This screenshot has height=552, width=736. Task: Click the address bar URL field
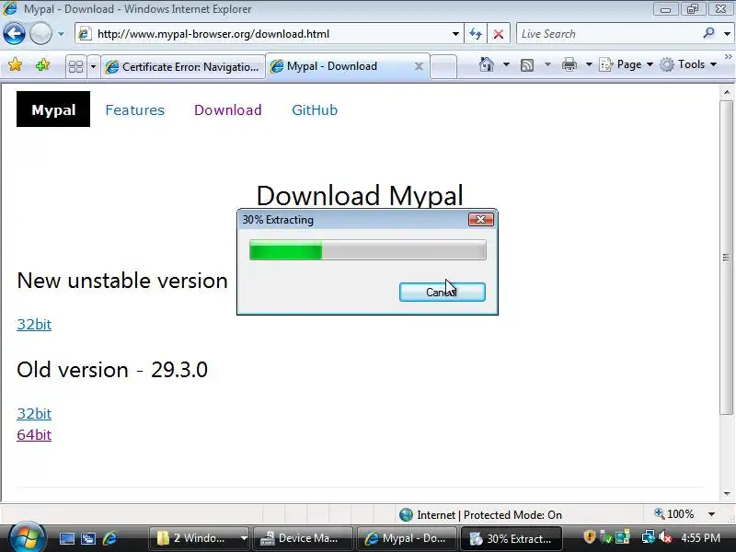(x=268, y=34)
